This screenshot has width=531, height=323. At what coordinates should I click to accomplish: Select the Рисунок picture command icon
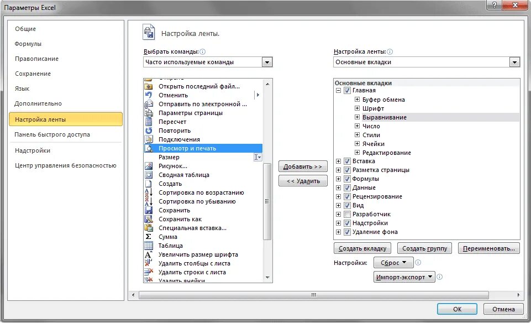point(148,165)
